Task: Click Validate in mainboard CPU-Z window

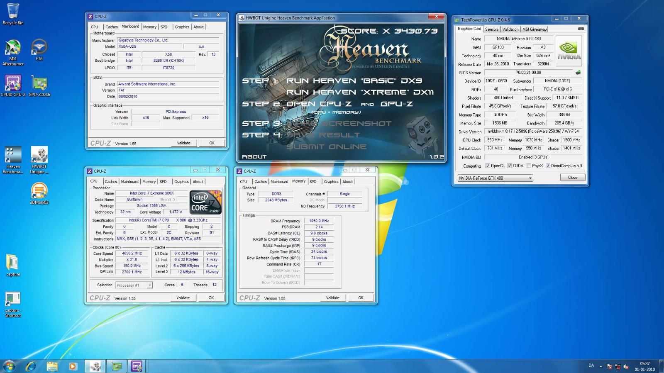Action: [x=184, y=143]
